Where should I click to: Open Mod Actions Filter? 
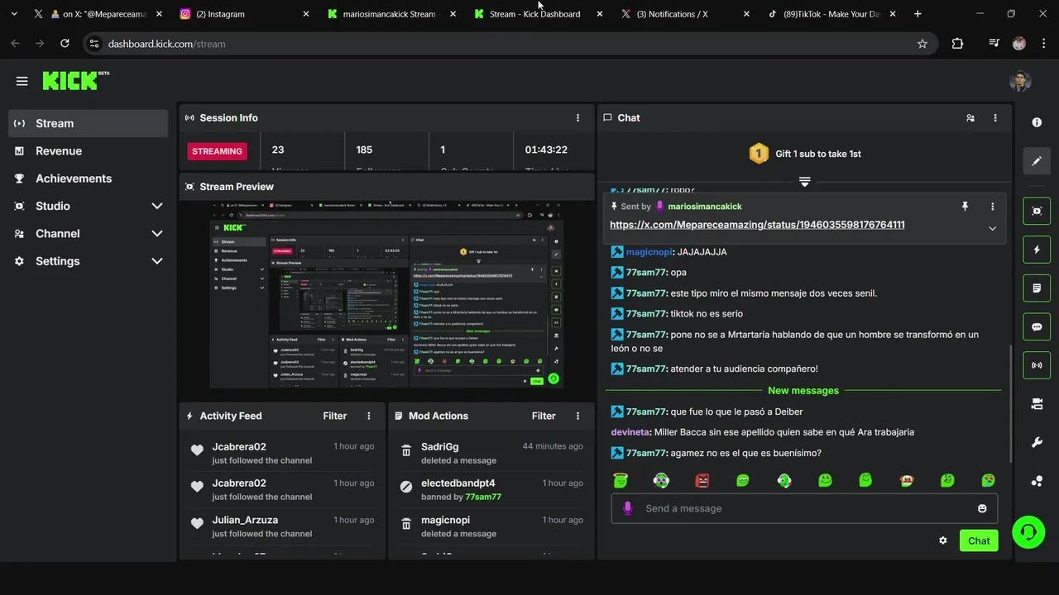tap(544, 416)
